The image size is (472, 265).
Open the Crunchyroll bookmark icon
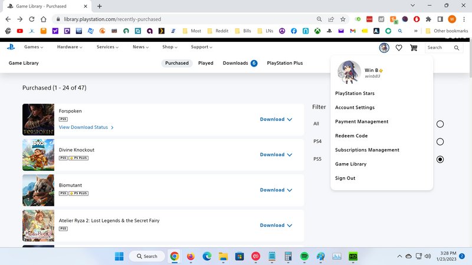[x=102, y=31]
